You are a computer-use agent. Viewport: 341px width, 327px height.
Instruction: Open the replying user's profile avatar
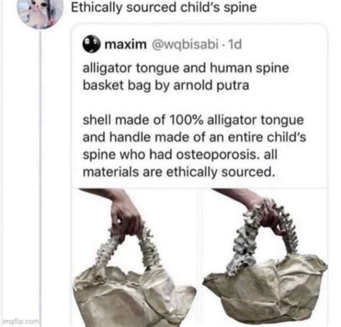tap(40, 12)
